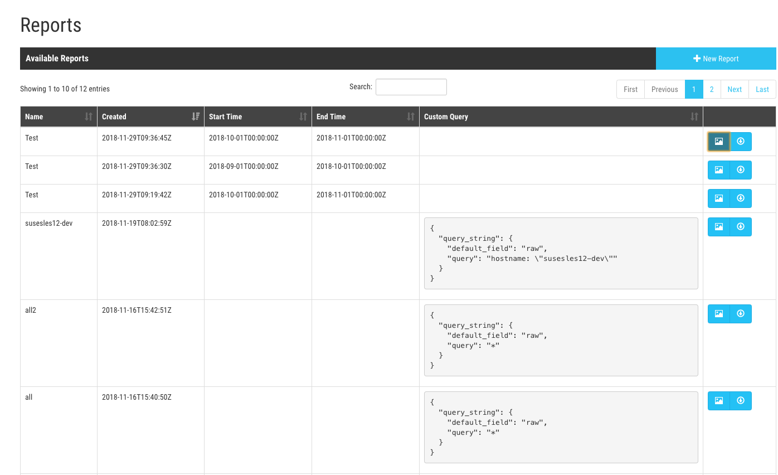Screen dimensions: 778x475
Task: Click image icon for second Test report
Action: click(718, 170)
